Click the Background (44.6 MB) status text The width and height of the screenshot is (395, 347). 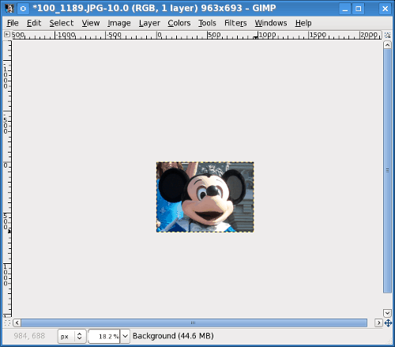(173, 336)
